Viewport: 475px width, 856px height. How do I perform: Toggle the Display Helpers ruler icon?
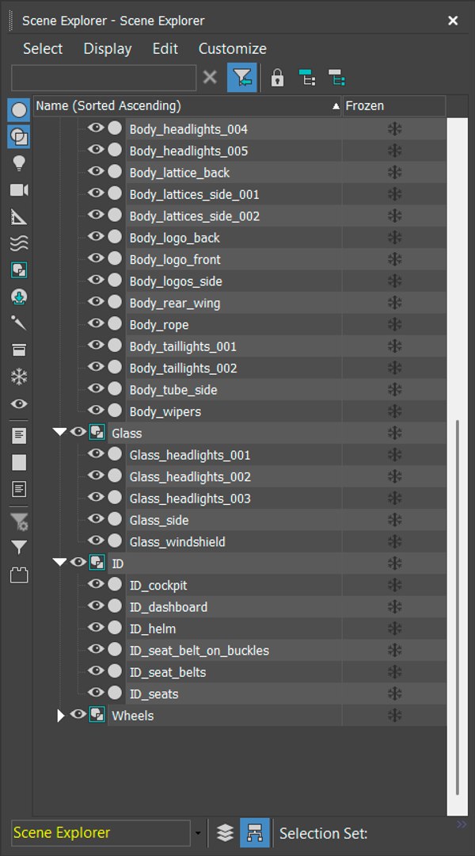point(19,216)
